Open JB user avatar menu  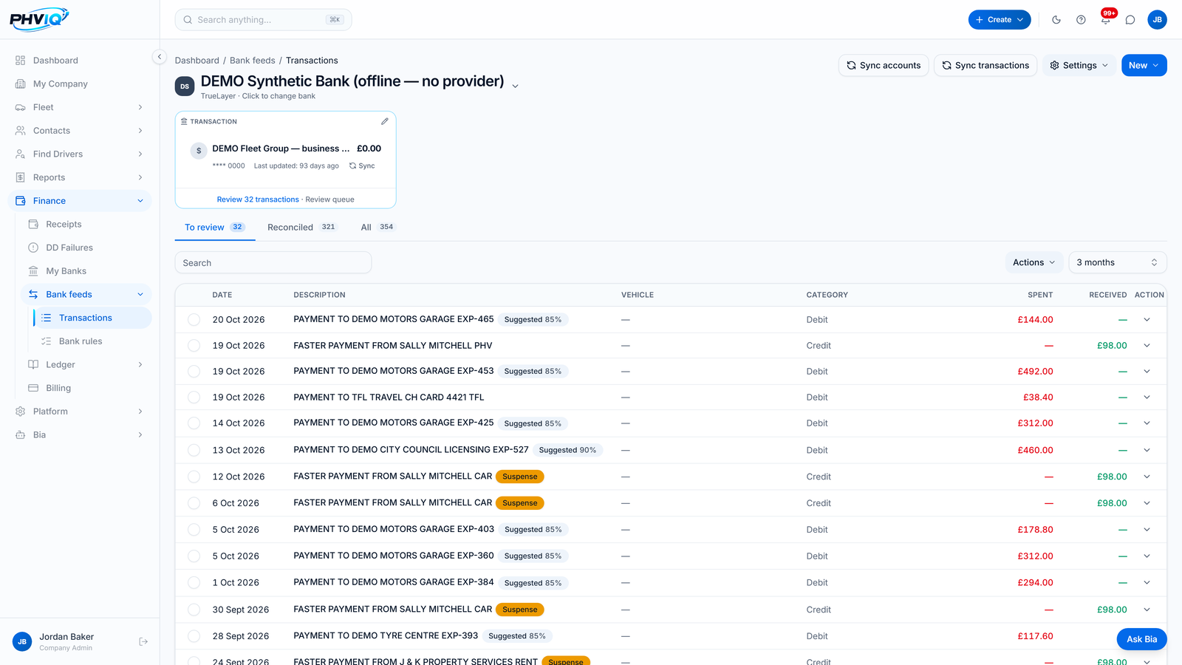click(1157, 20)
